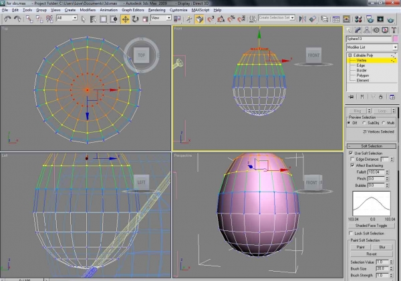Click the Redo arrow in toolbar
Screen dimensions: 401x281
tap(17, 19)
